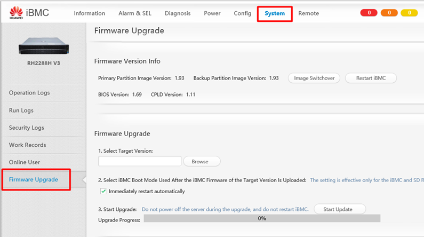Image resolution: width=424 pixels, height=237 pixels.
Task: Click the Image Switchover button
Action: [x=314, y=78]
